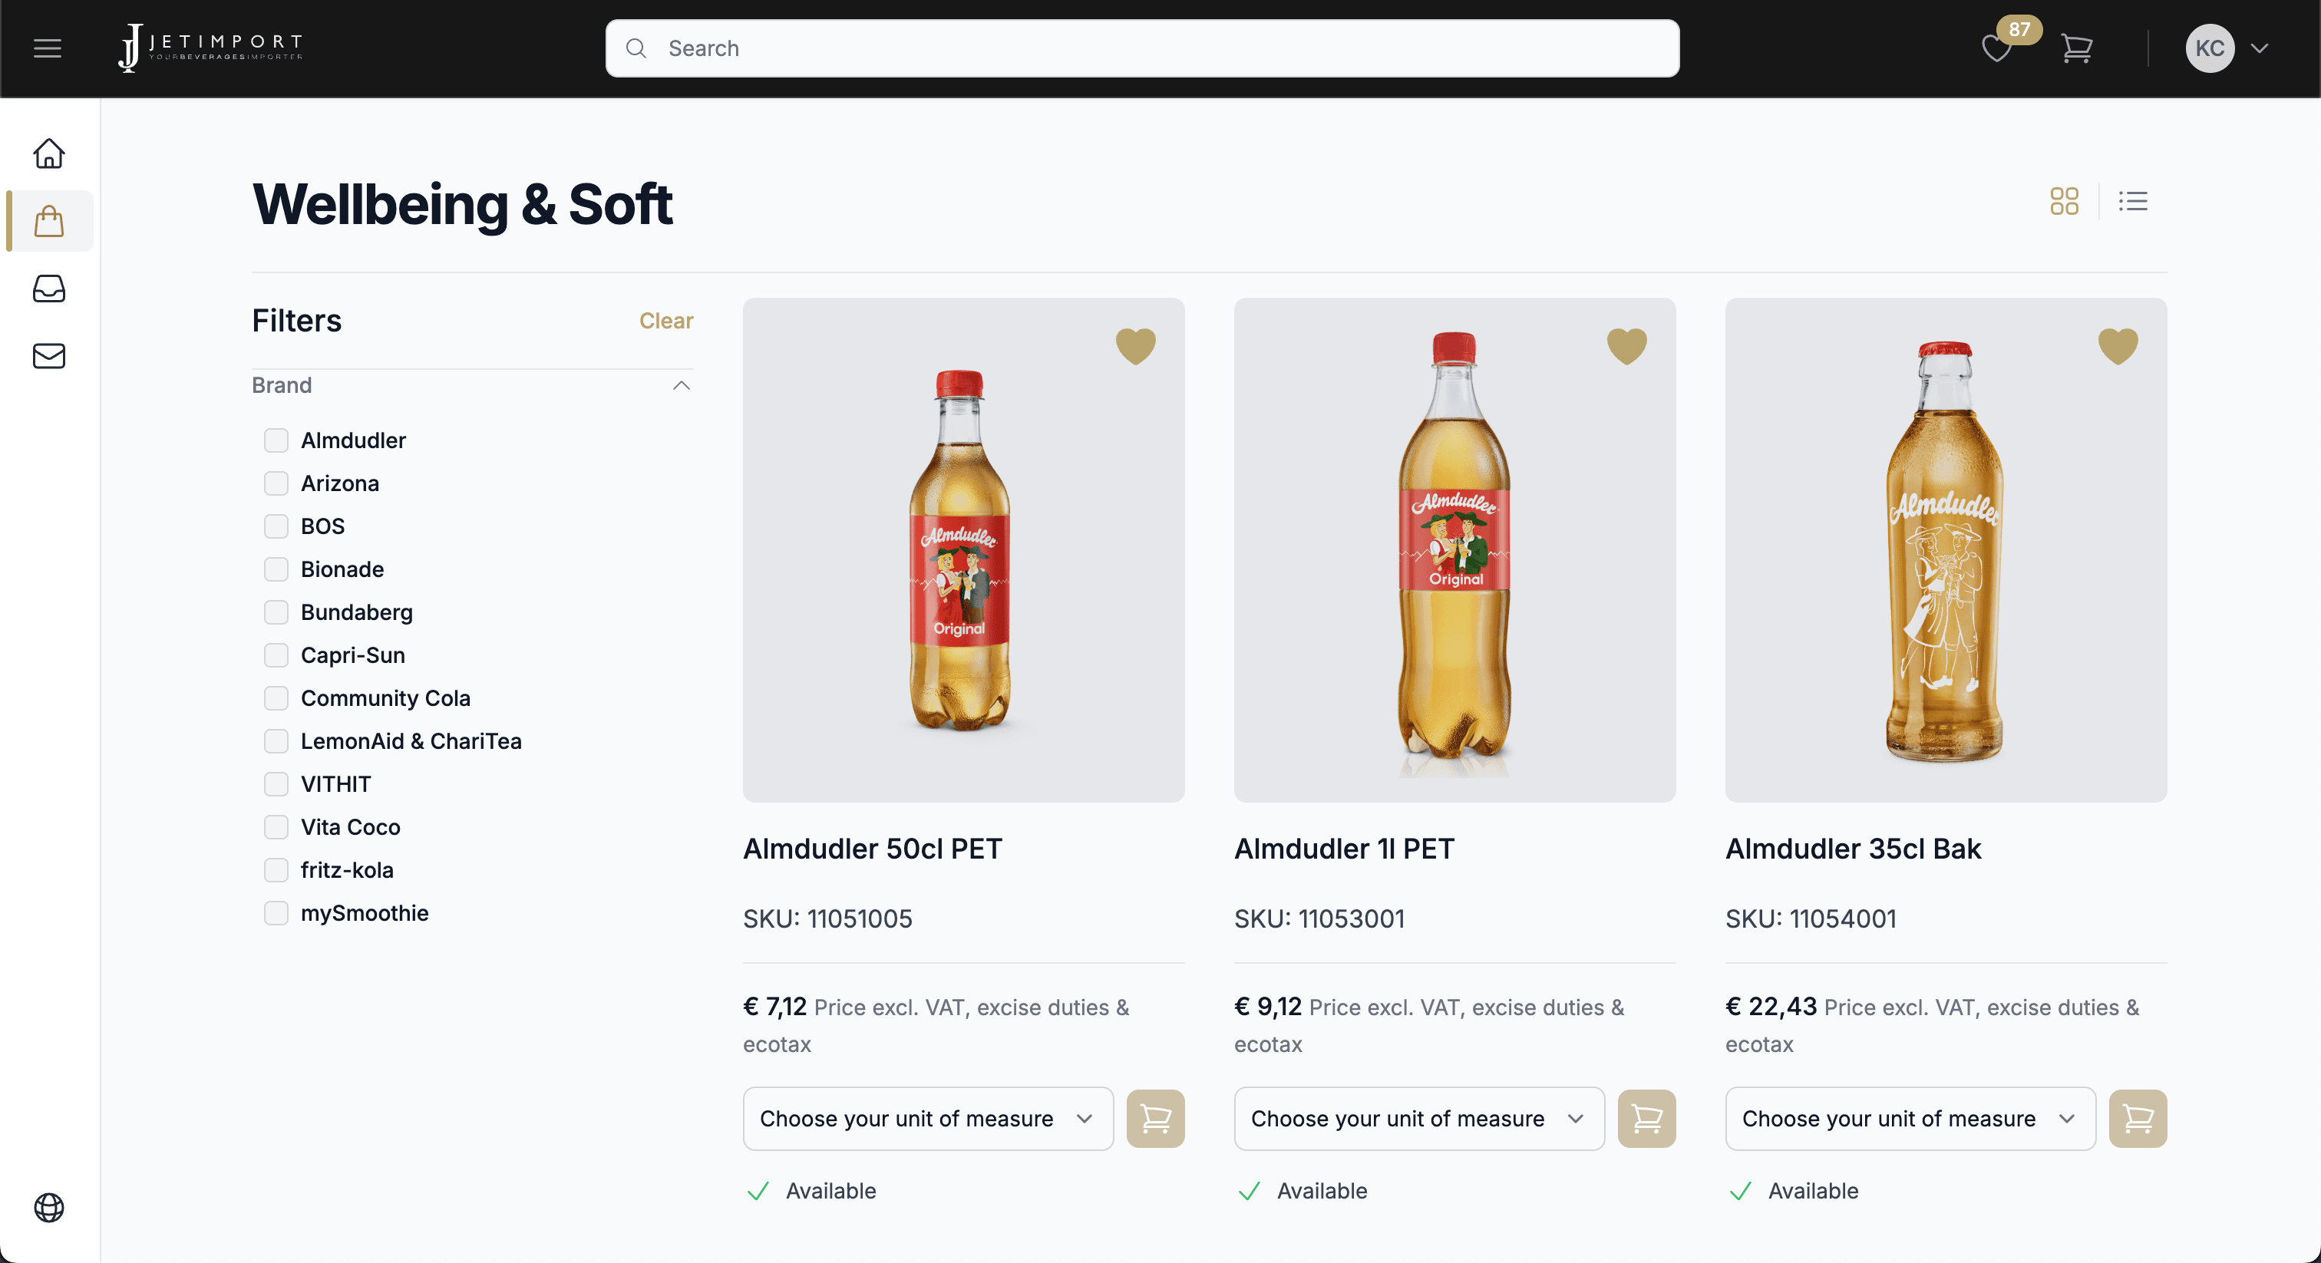Check the Bundaberg brand filter
2321x1263 pixels.
pos(276,612)
